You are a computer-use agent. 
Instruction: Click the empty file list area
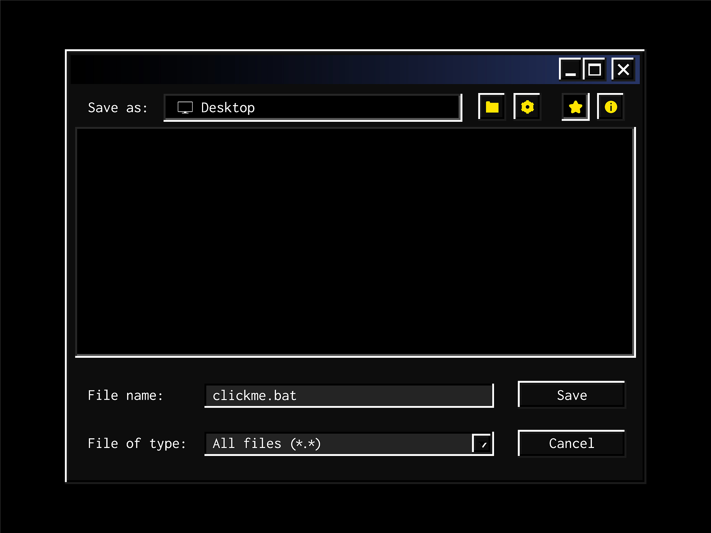355,242
